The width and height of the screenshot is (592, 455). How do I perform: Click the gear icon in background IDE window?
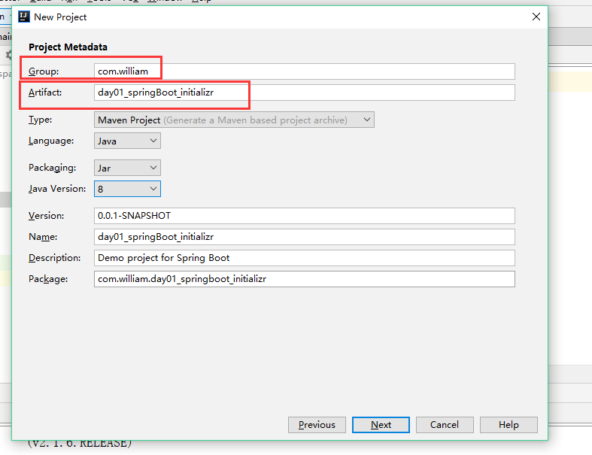[8, 55]
